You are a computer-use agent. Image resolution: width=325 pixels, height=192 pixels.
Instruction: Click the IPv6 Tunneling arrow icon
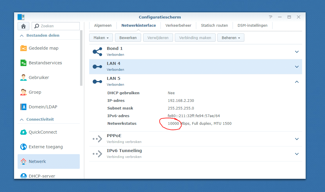point(97,154)
